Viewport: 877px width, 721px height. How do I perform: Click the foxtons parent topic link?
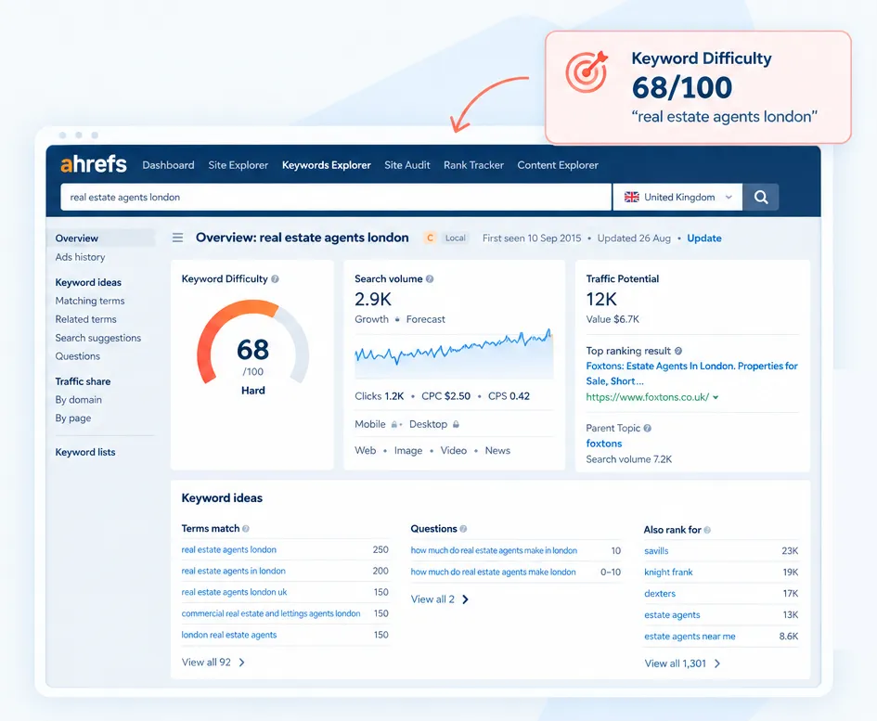pyautogui.click(x=603, y=444)
